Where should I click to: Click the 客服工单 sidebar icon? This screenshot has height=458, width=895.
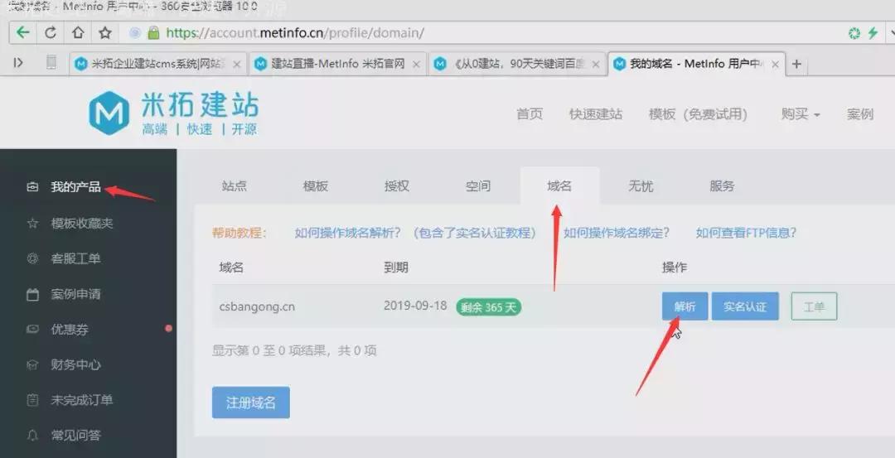coord(32,258)
